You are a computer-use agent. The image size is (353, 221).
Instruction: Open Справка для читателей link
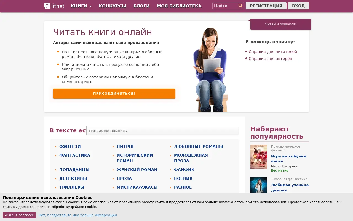coord(273,52)
